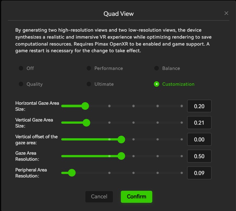The image size is (236, 211).
Task: Click last tick mark on Peripheral Resolution slider
Action: pyautogui.click(x=182, y=173)
